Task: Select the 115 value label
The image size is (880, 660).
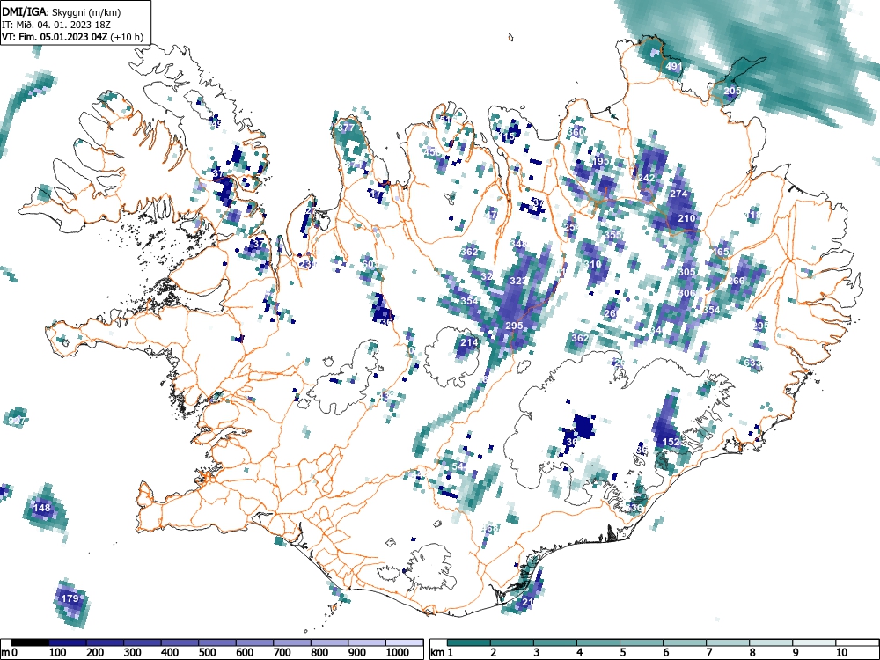Action: pyautogui.click(x=506, y=137)
